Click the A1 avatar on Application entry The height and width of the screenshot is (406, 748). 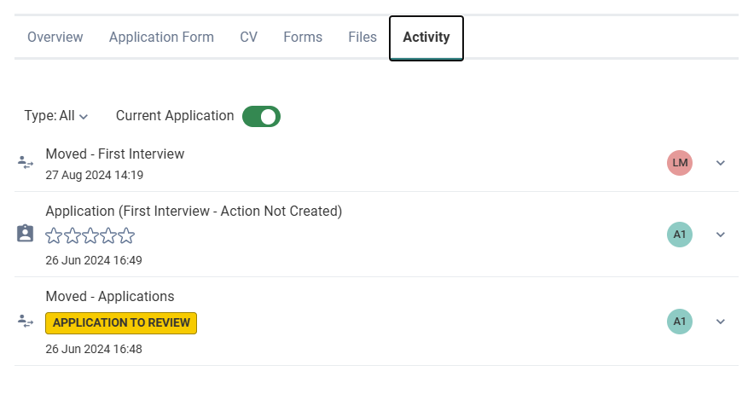679,235
